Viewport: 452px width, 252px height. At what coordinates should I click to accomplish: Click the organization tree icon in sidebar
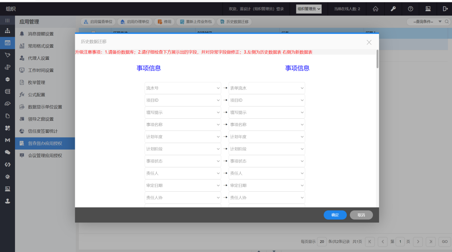click(7, 31)
